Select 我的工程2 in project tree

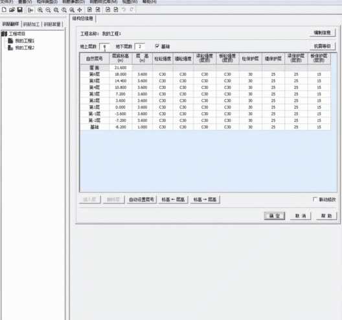(25, 47)
